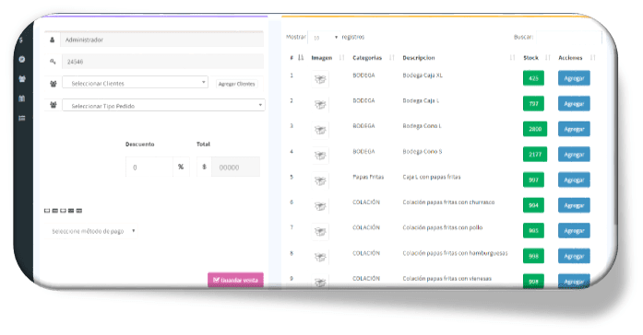The width and height of the screenshot is (643, 335).
Task: Sort by Stock column sort arrows
Action: 547,58
